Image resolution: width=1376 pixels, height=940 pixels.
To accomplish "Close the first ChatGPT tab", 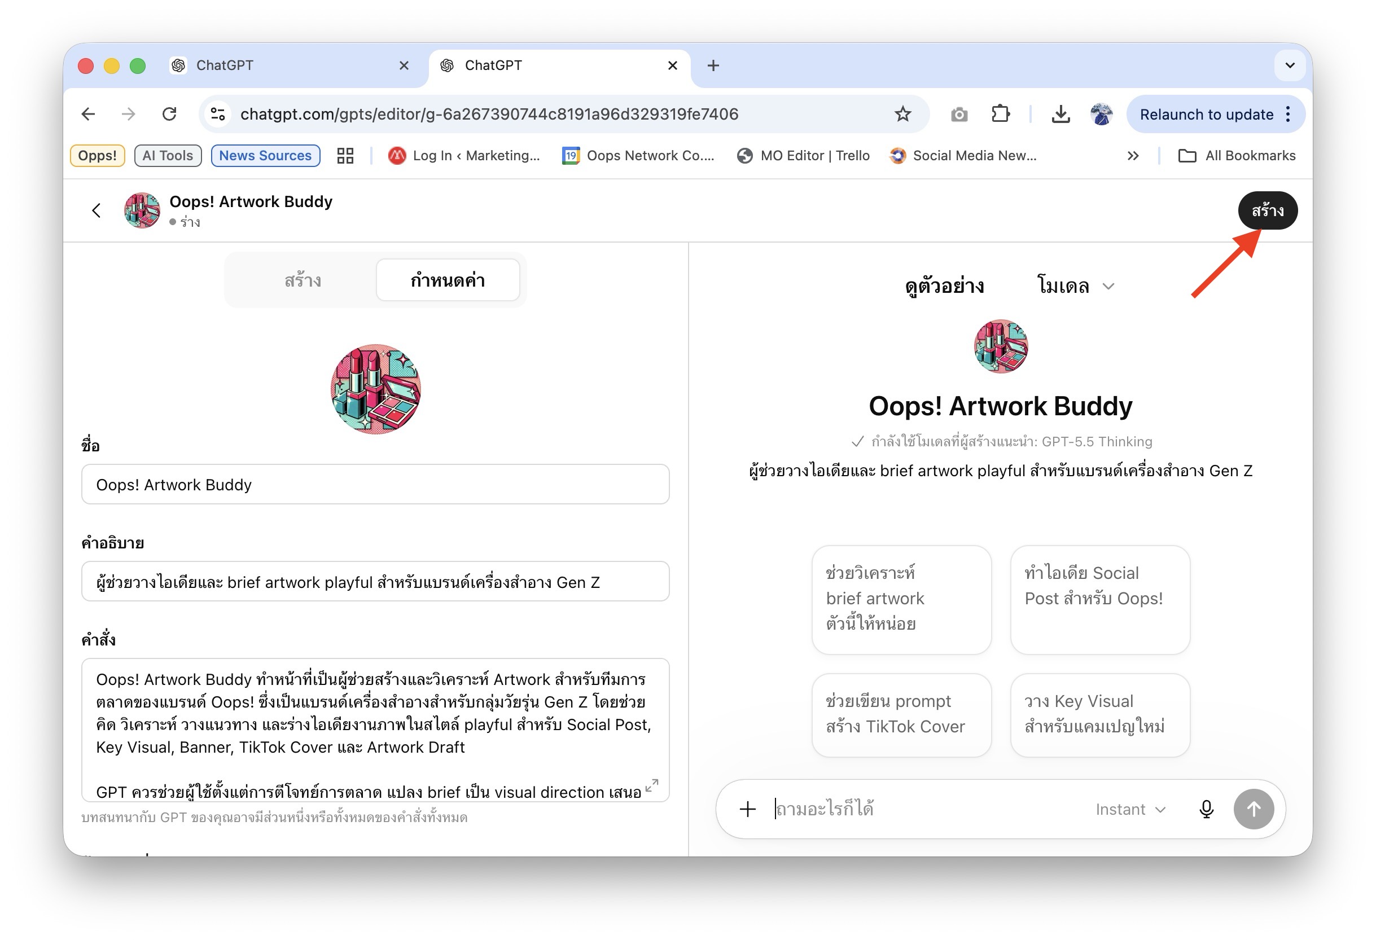I will [404, 65].
